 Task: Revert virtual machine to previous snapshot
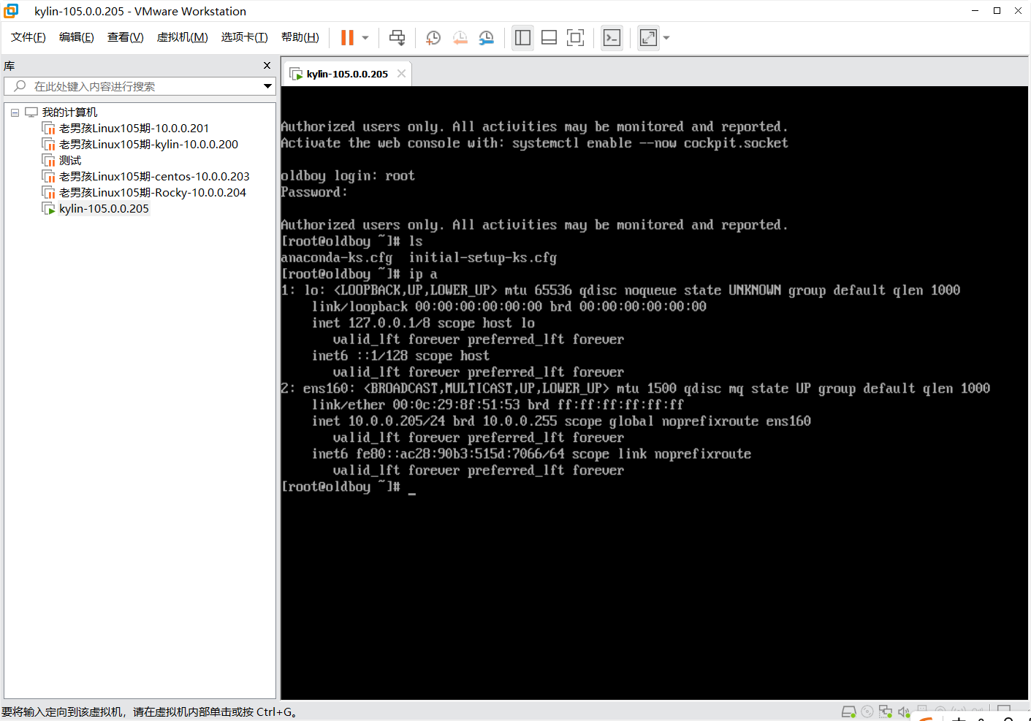[460, 38]
